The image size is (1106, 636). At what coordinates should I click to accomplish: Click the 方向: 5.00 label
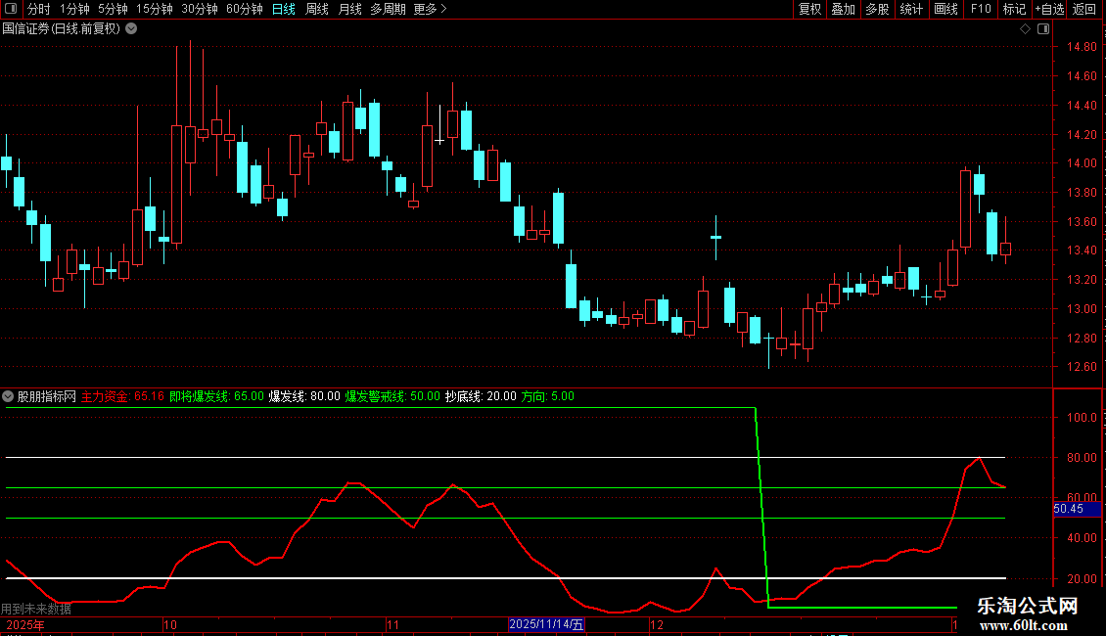[548, 396]
